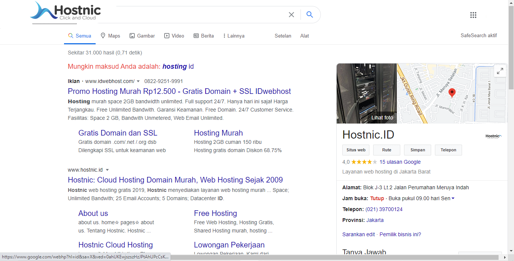The image size is (514, 261).
Task: Open 'Promo Hosting Murah Rp12.500' ad link
Action: tap(179, 91)
